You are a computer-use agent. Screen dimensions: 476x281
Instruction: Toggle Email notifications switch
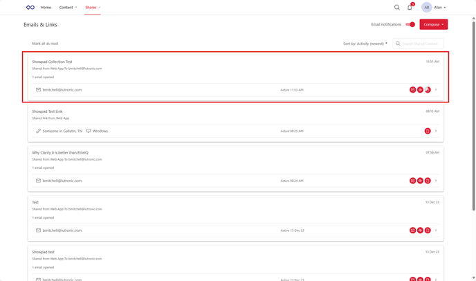coord(410,24)
